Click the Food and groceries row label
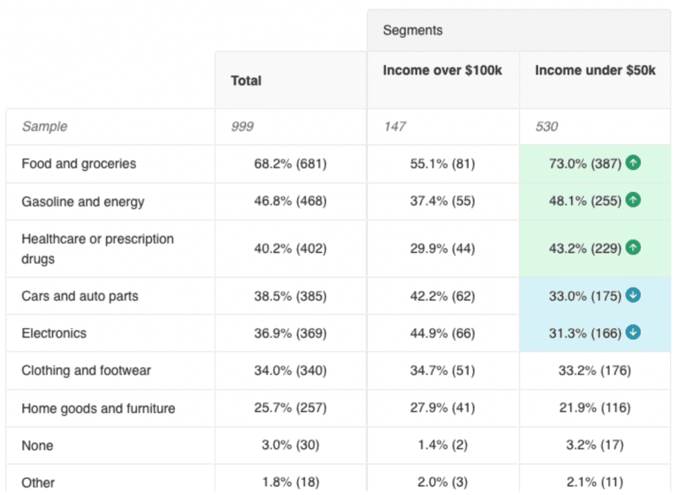 pyautogui.click(x=79, y=164)
